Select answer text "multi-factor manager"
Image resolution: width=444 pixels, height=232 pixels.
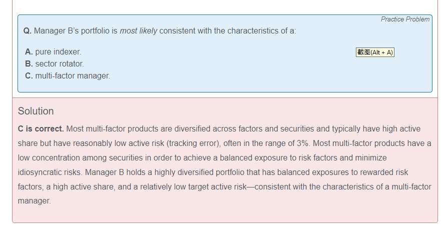coord(73,76)
